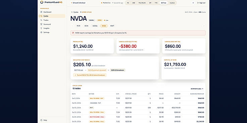Viewport: 247px width, 123px height.
Task: Click the Jul 2, 2026 date cell
Action: click(x=76, y=98)
